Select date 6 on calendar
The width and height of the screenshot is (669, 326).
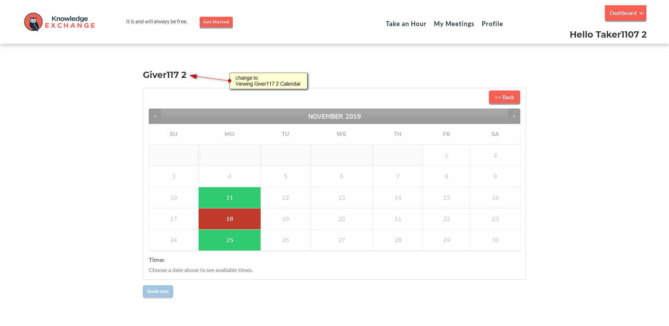coord(341,176)
